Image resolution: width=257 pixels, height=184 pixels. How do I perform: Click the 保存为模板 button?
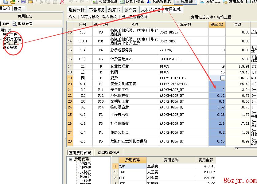(90, 17)
